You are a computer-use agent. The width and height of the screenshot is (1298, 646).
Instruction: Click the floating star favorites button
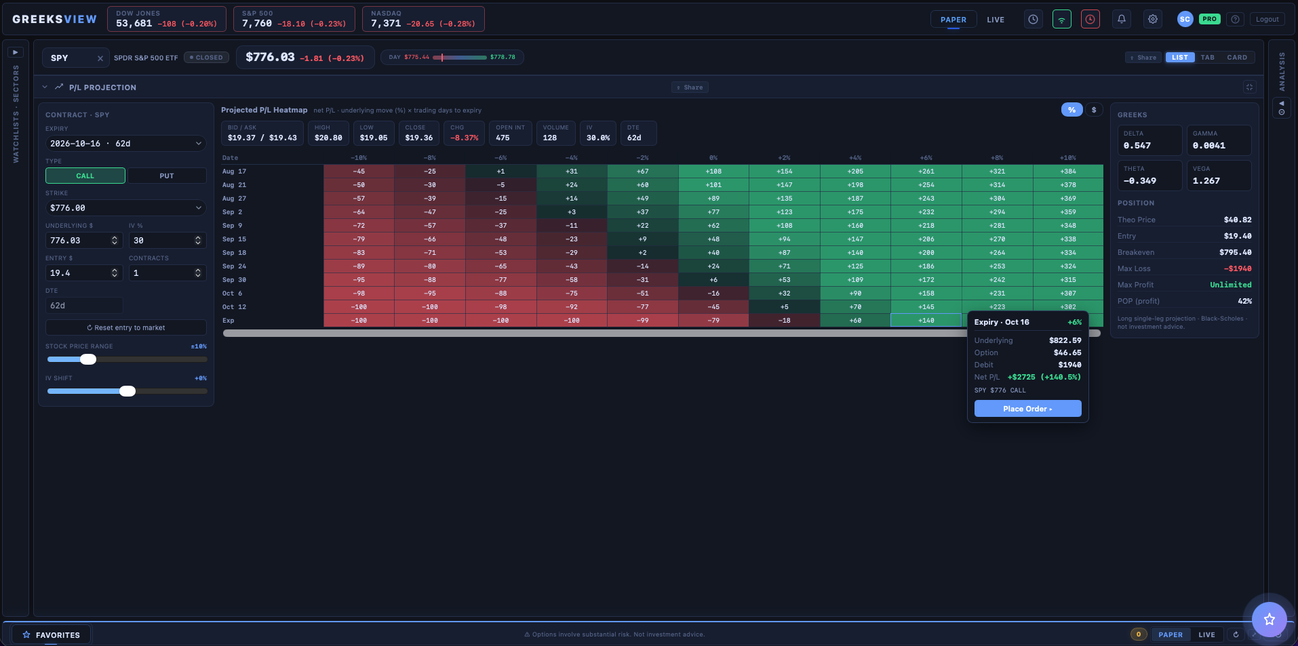[x=1269, y=619]
